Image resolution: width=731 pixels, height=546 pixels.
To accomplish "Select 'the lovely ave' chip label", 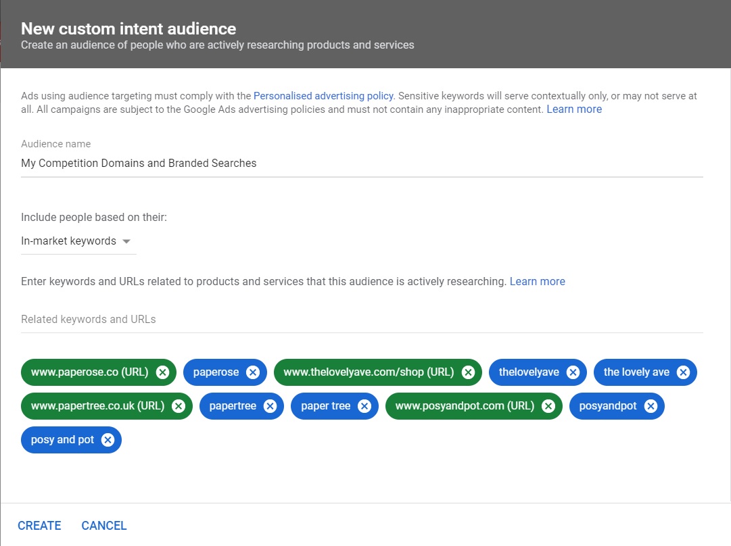I will pyautogui.click(x=636, y=372).
